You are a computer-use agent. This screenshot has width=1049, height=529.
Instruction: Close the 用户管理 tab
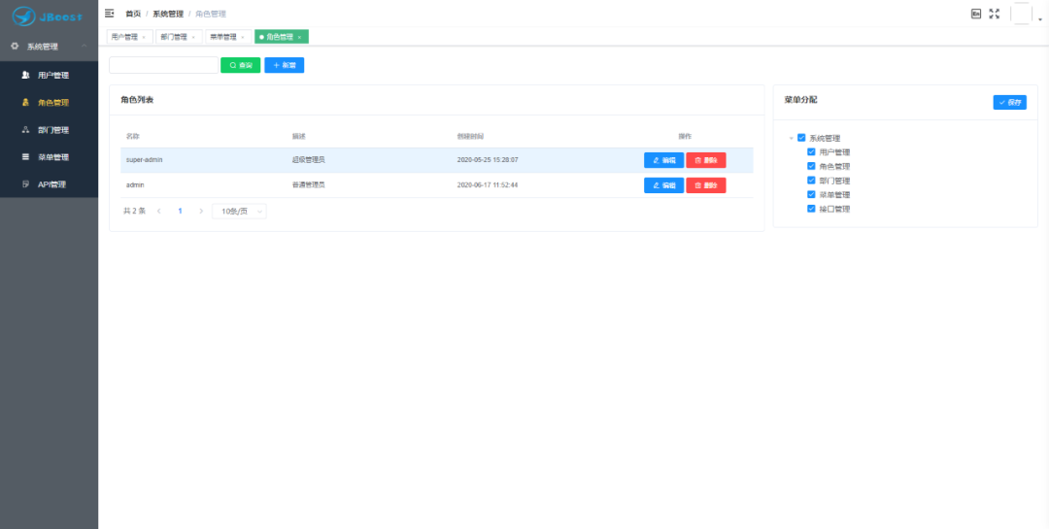click(x=144, y=38)
